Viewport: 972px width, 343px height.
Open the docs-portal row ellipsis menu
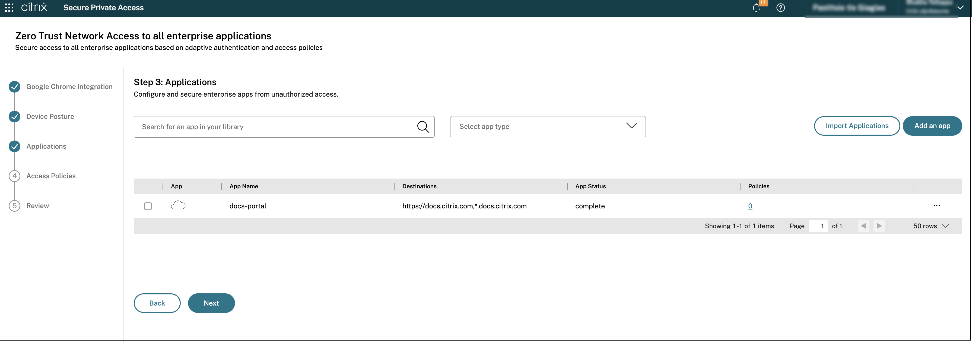pyautogui.click(x=936, y=206)
